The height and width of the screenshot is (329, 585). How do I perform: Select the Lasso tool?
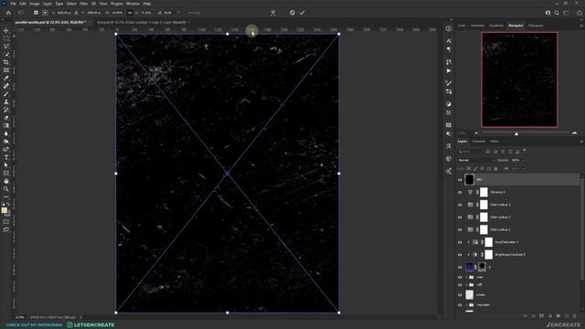click(6, 47)
